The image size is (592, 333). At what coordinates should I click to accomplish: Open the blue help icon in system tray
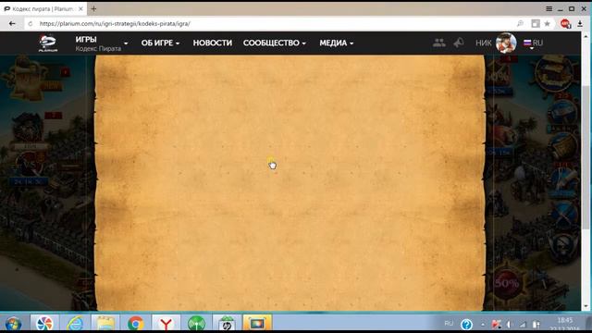click(466, 324)
